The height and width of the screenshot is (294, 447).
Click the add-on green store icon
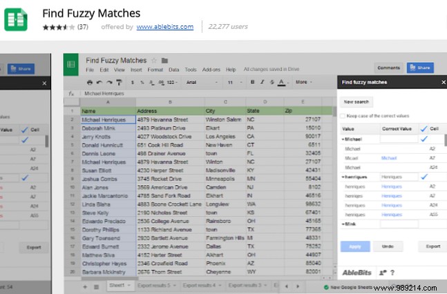point(16,19)
